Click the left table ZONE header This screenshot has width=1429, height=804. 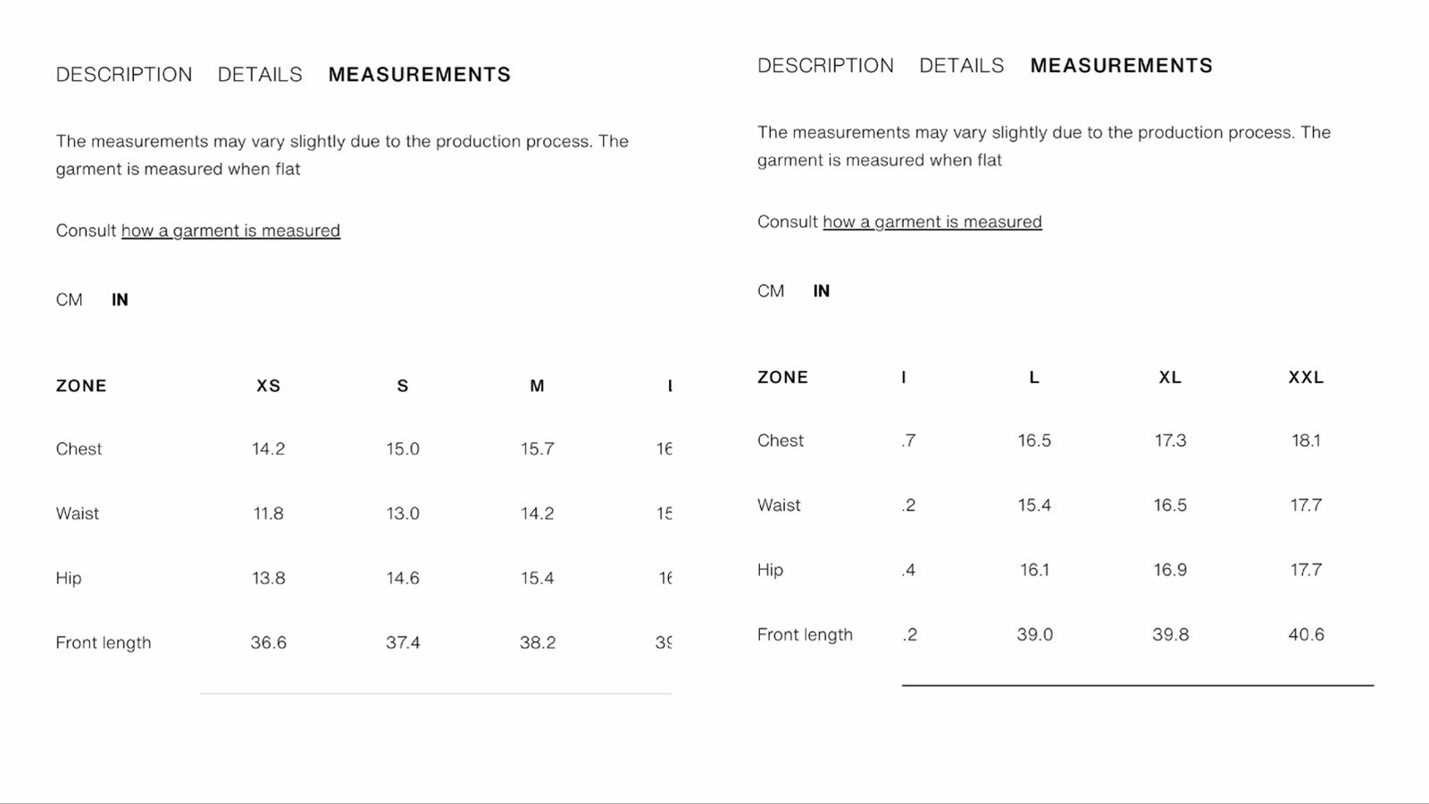click(x=81, y=386)
